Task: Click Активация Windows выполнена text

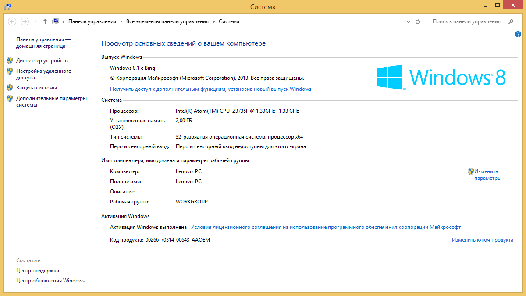Action: 149,227
